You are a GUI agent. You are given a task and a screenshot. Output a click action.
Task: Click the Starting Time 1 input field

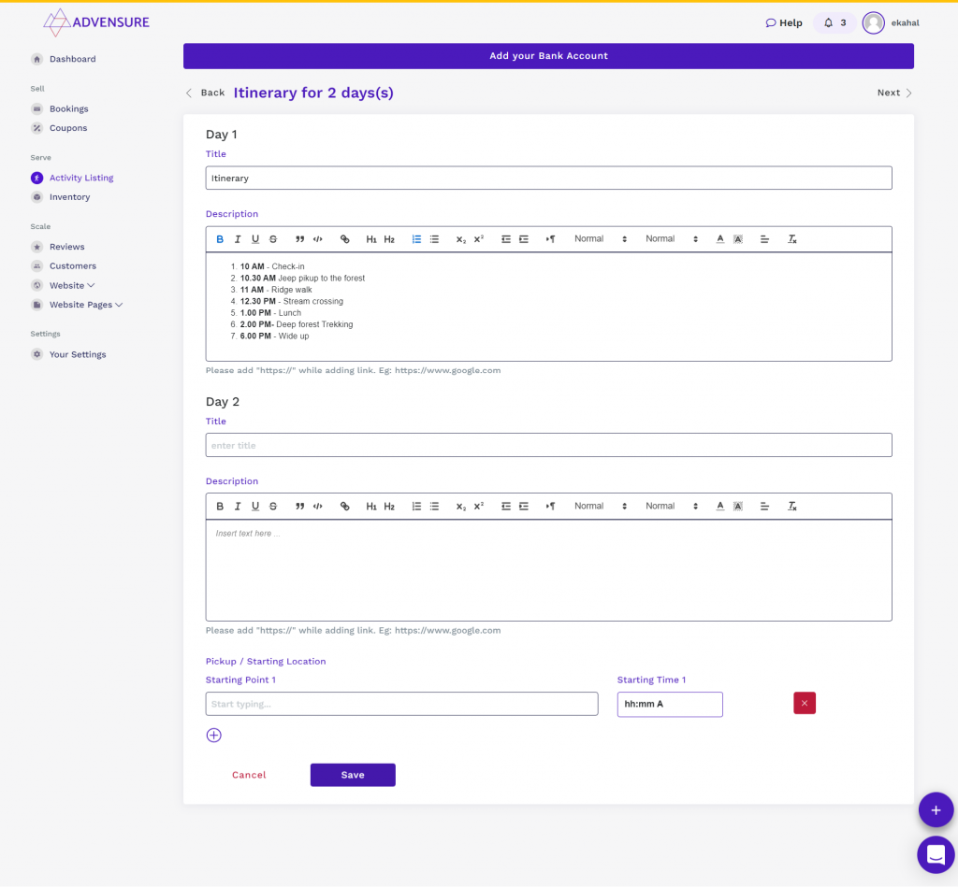tap(670, 704)
